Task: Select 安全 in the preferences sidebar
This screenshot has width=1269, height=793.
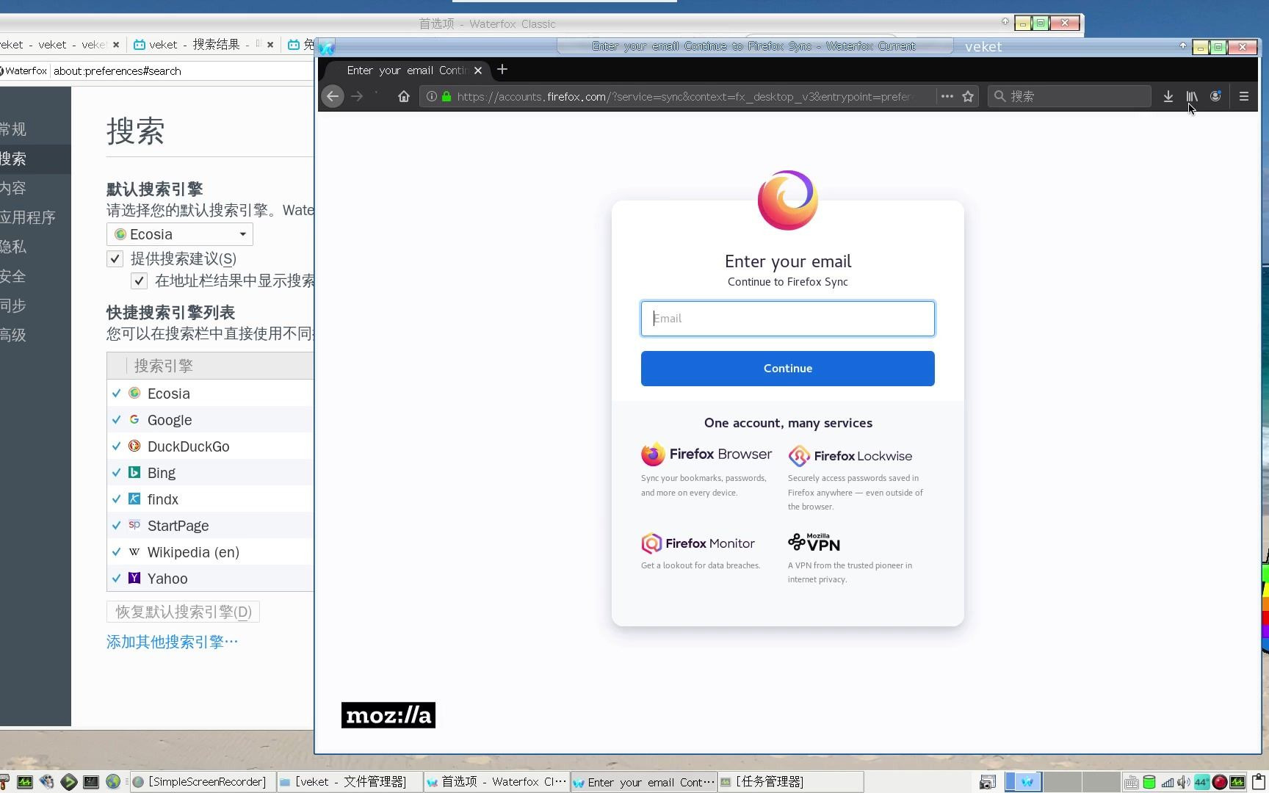Action: (35, 276)
